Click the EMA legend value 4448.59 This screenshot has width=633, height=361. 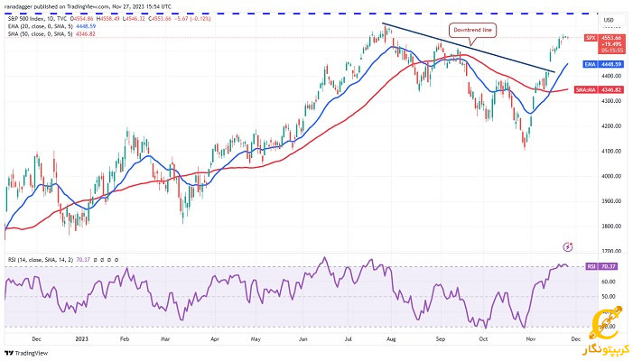point(85,26)
